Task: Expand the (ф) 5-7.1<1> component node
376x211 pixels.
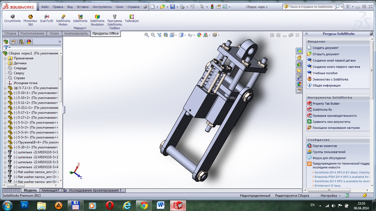Action: tap(5, 88)
